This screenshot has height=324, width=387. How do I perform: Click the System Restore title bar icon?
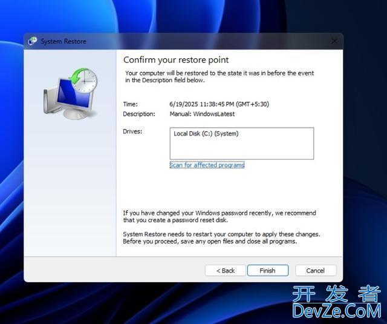[x=32, y=41]
